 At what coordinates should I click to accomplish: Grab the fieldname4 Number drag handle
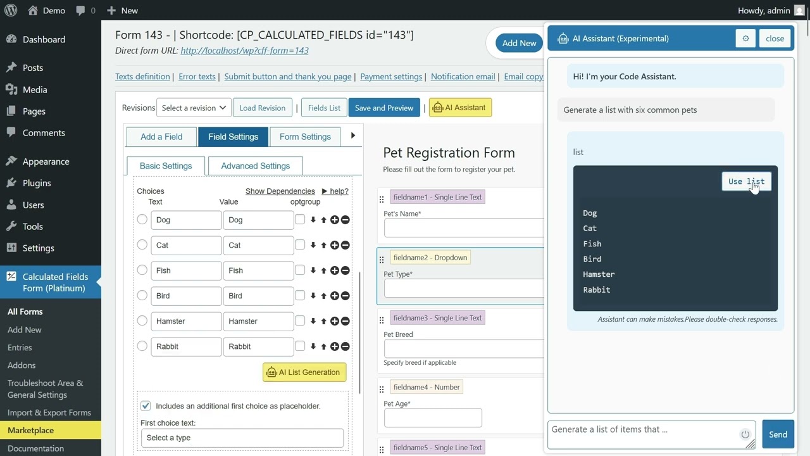point(382,389)
